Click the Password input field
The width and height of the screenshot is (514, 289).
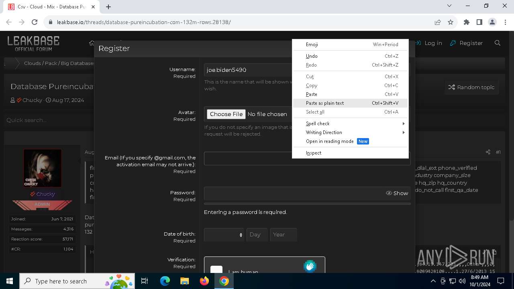(x=294, y=193)
